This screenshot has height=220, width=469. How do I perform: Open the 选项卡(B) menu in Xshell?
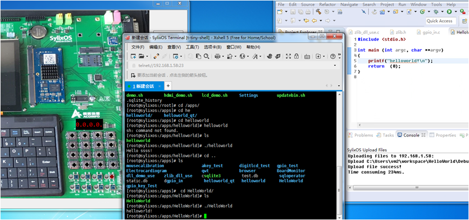(x=213, y=47)
